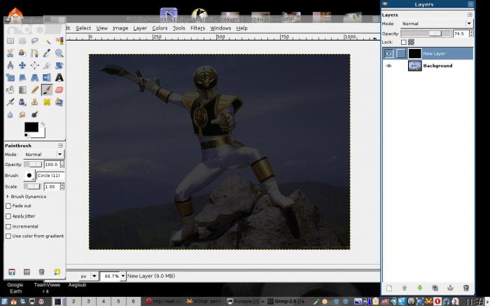Select the Move tool
490x306 pixels.
tap(22, 65)
